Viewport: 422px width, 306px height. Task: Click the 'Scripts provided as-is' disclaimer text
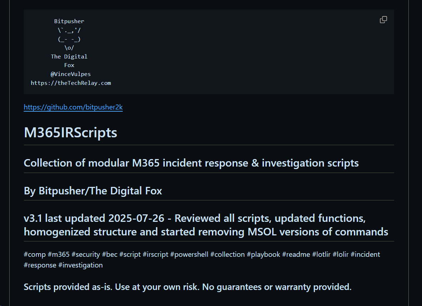pos(187,286)
